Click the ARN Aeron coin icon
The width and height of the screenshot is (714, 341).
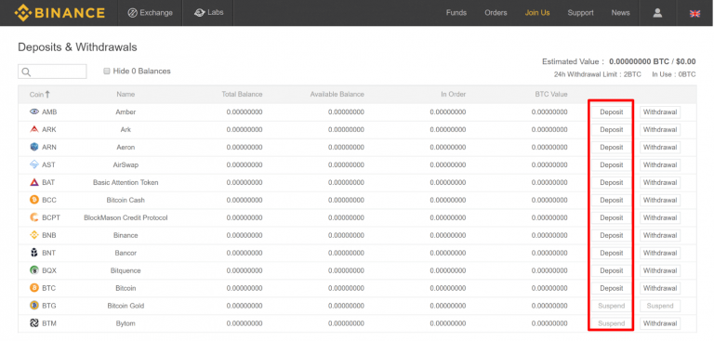pos(34,147)
